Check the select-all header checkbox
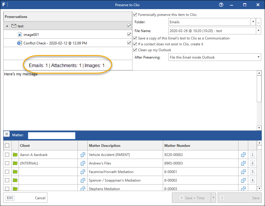The width and height of the screenshot is (265, 206). point(7,145)
